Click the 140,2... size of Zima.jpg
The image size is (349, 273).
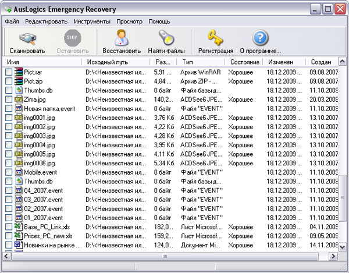click(163, 100)
